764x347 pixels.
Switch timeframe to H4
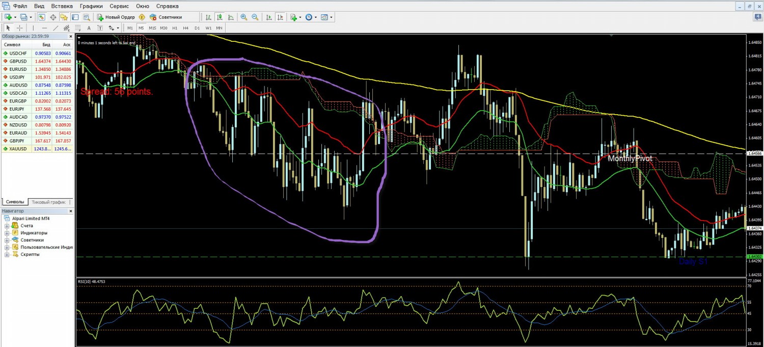tap(185, 28)
